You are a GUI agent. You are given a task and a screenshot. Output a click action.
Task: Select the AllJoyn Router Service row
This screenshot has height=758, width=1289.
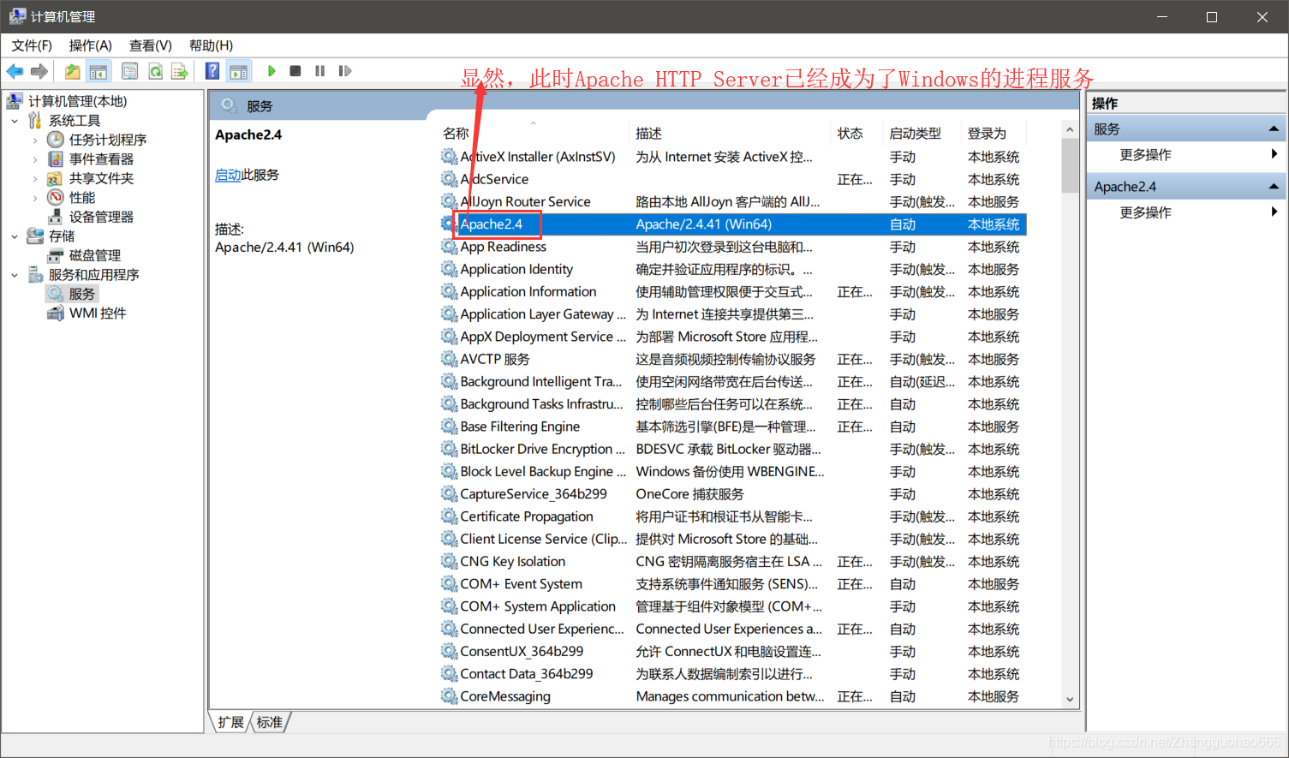(x=732, y=202)
